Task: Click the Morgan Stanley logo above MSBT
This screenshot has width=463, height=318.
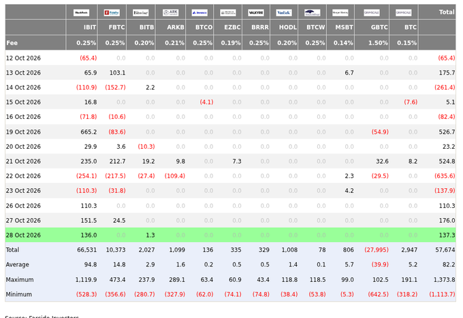Action: pos(340,13)
